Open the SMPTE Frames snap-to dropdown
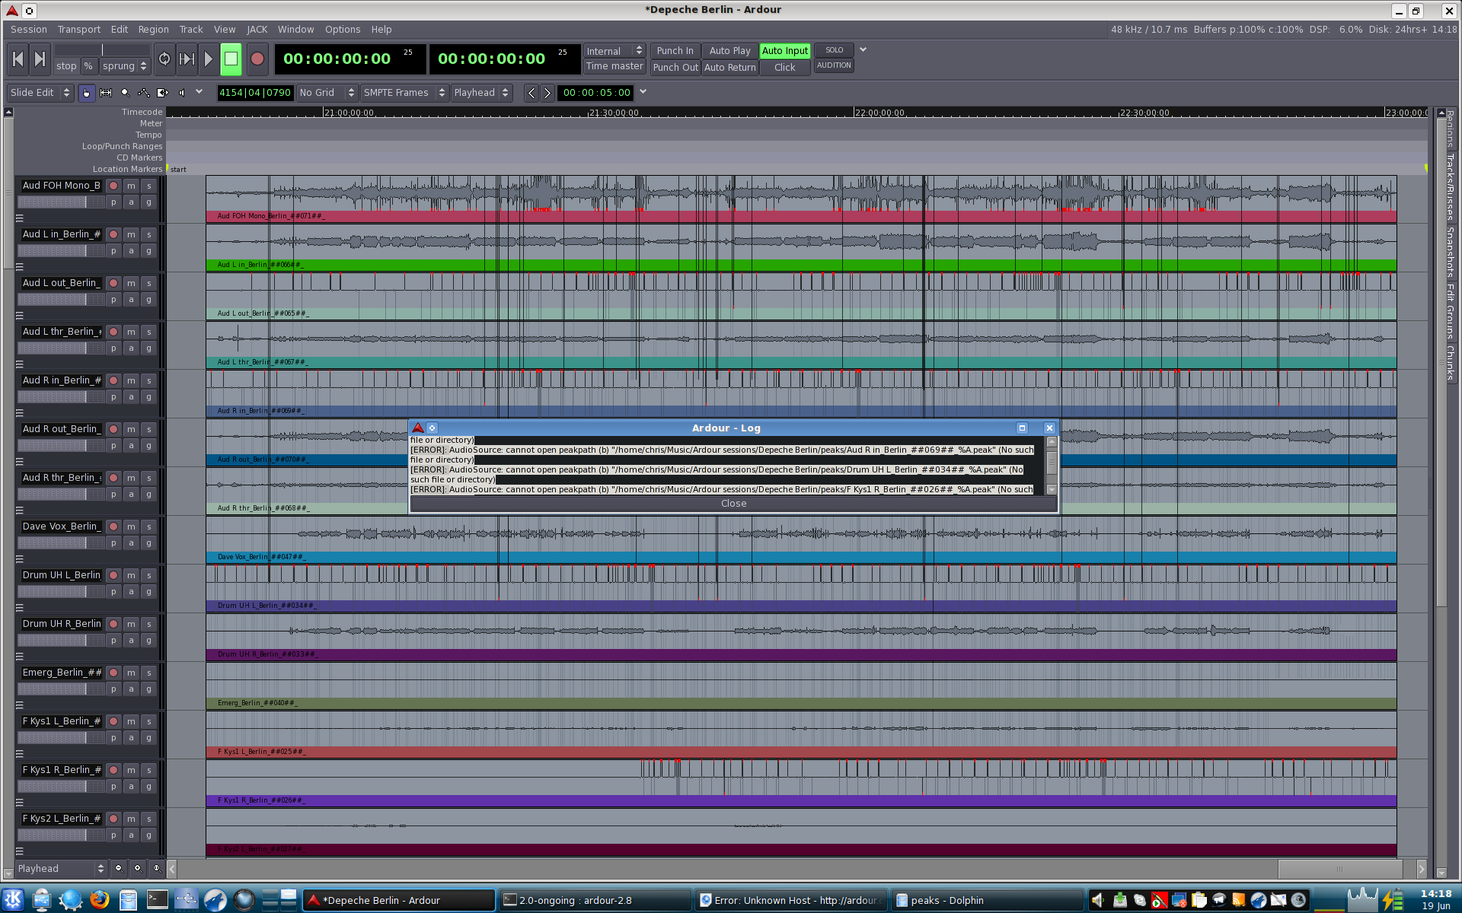The height and width of the screenshot is (913, 1462). click(404, 93)
